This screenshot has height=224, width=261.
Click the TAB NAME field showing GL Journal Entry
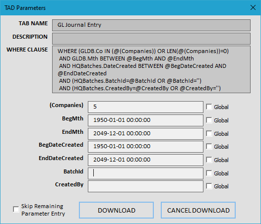tap(151, 25)
